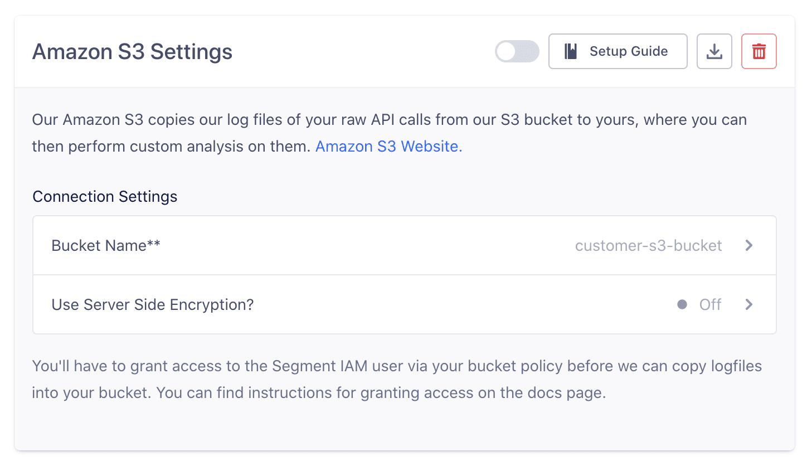The image size is (807, 466).
Task: Expand the Use Server Side Encryption row
Action: (x=749, y=304)
